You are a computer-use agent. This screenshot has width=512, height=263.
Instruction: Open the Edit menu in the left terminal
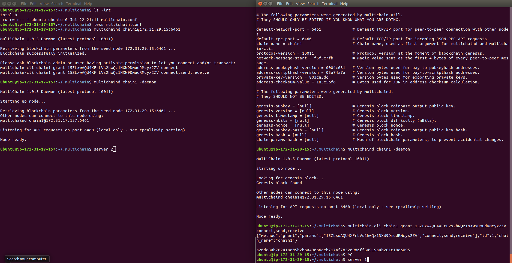tap(33, 4)
